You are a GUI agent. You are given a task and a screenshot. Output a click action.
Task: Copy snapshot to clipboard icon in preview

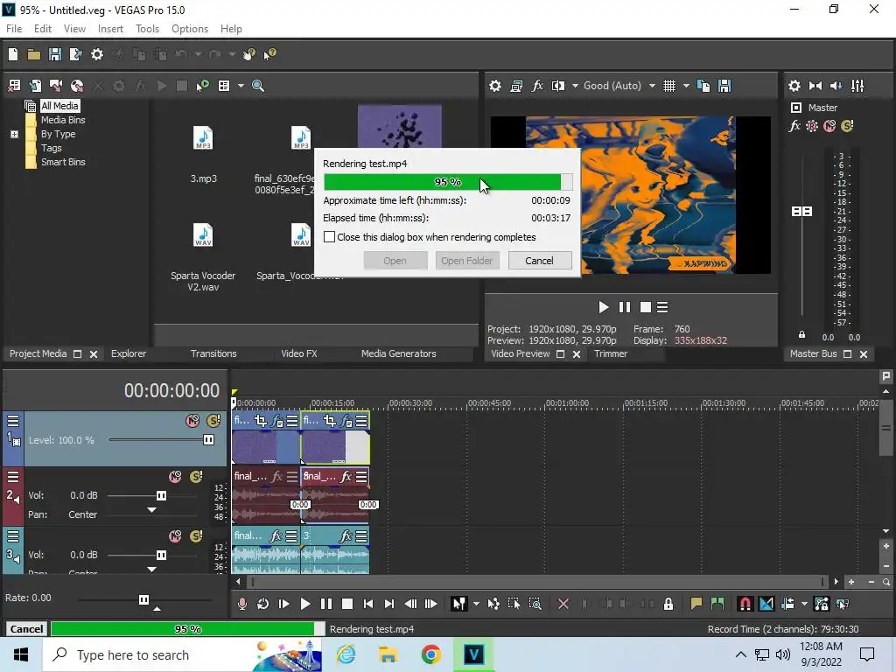click(x=703, y=86)
